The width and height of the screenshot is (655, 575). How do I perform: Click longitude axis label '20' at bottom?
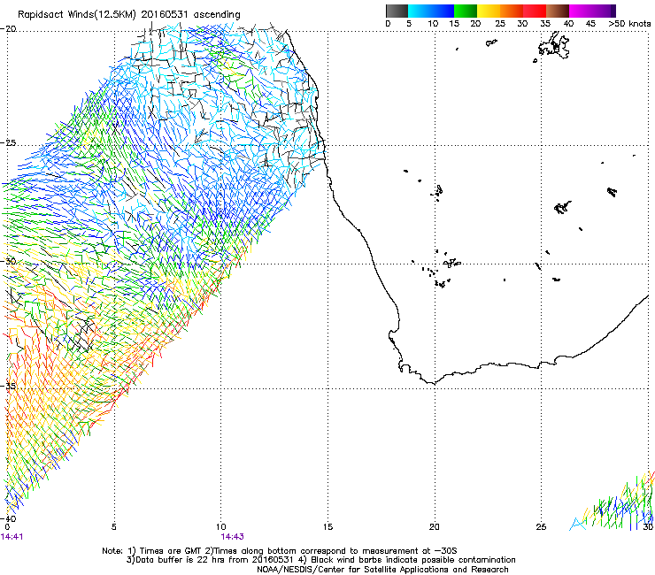(x=435, y=527)
